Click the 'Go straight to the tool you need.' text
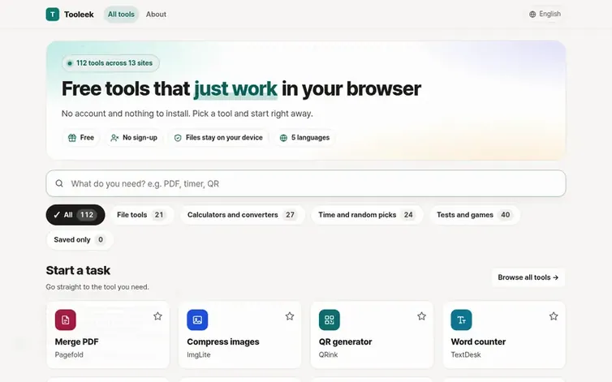This screenshot has width=612, height=382. (97, 287)
